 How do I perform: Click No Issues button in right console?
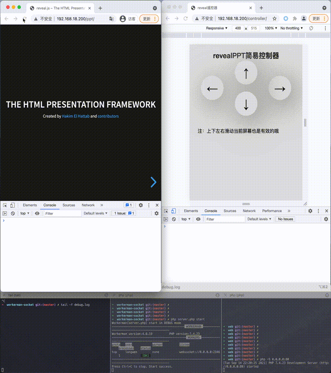click(285, 219)
